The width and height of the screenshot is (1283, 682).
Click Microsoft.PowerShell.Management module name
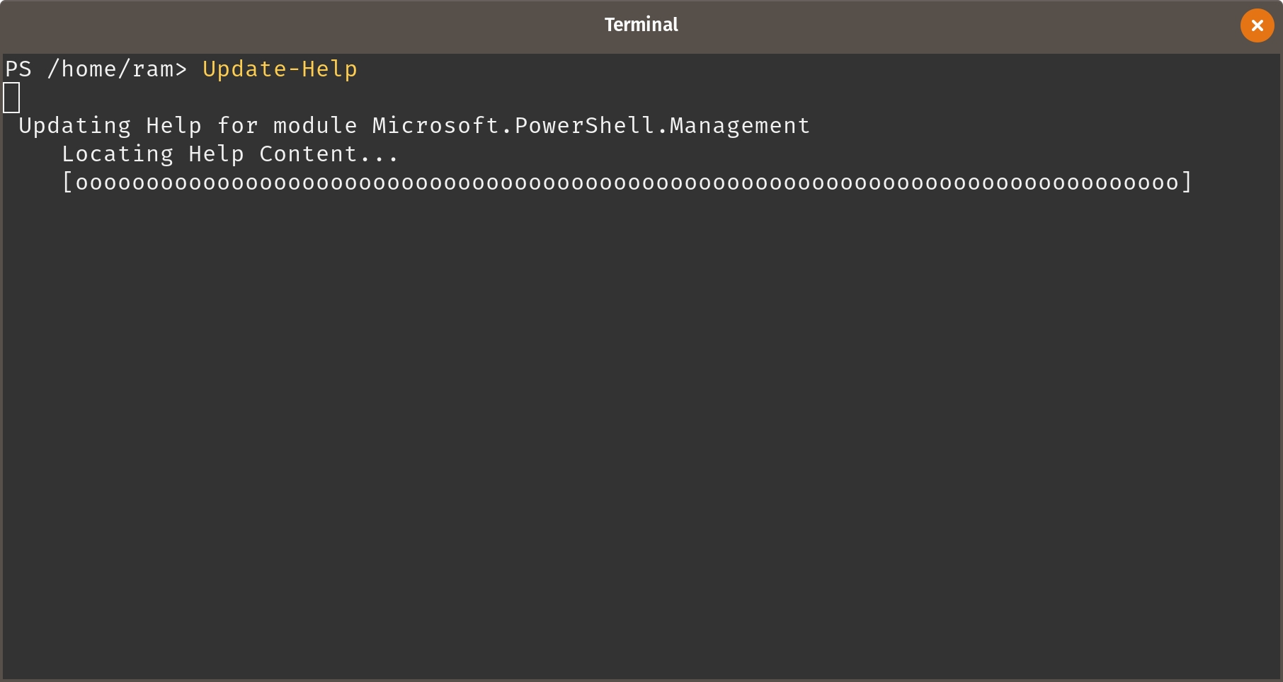pos(591,126)
